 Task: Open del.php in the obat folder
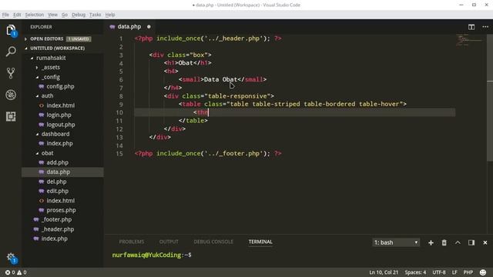click(56, 182)
